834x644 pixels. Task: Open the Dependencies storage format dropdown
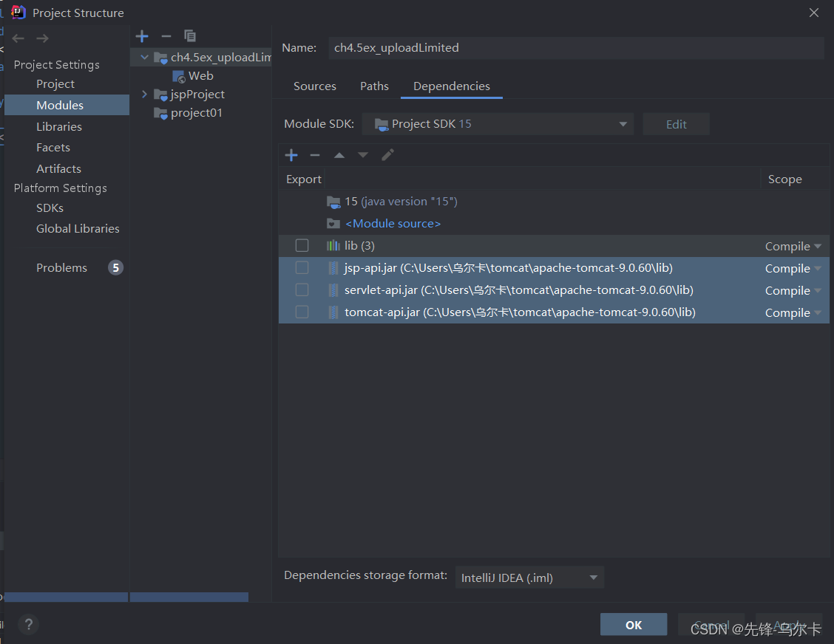tap(592, 577)
